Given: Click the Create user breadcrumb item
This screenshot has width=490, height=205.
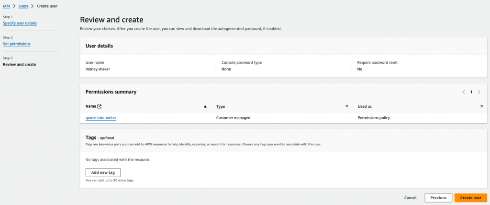Looking at the screenshot, I should pos(47,6).
